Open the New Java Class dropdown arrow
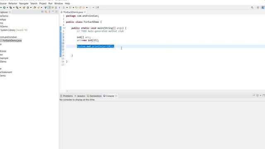 (x=31, y=7)
